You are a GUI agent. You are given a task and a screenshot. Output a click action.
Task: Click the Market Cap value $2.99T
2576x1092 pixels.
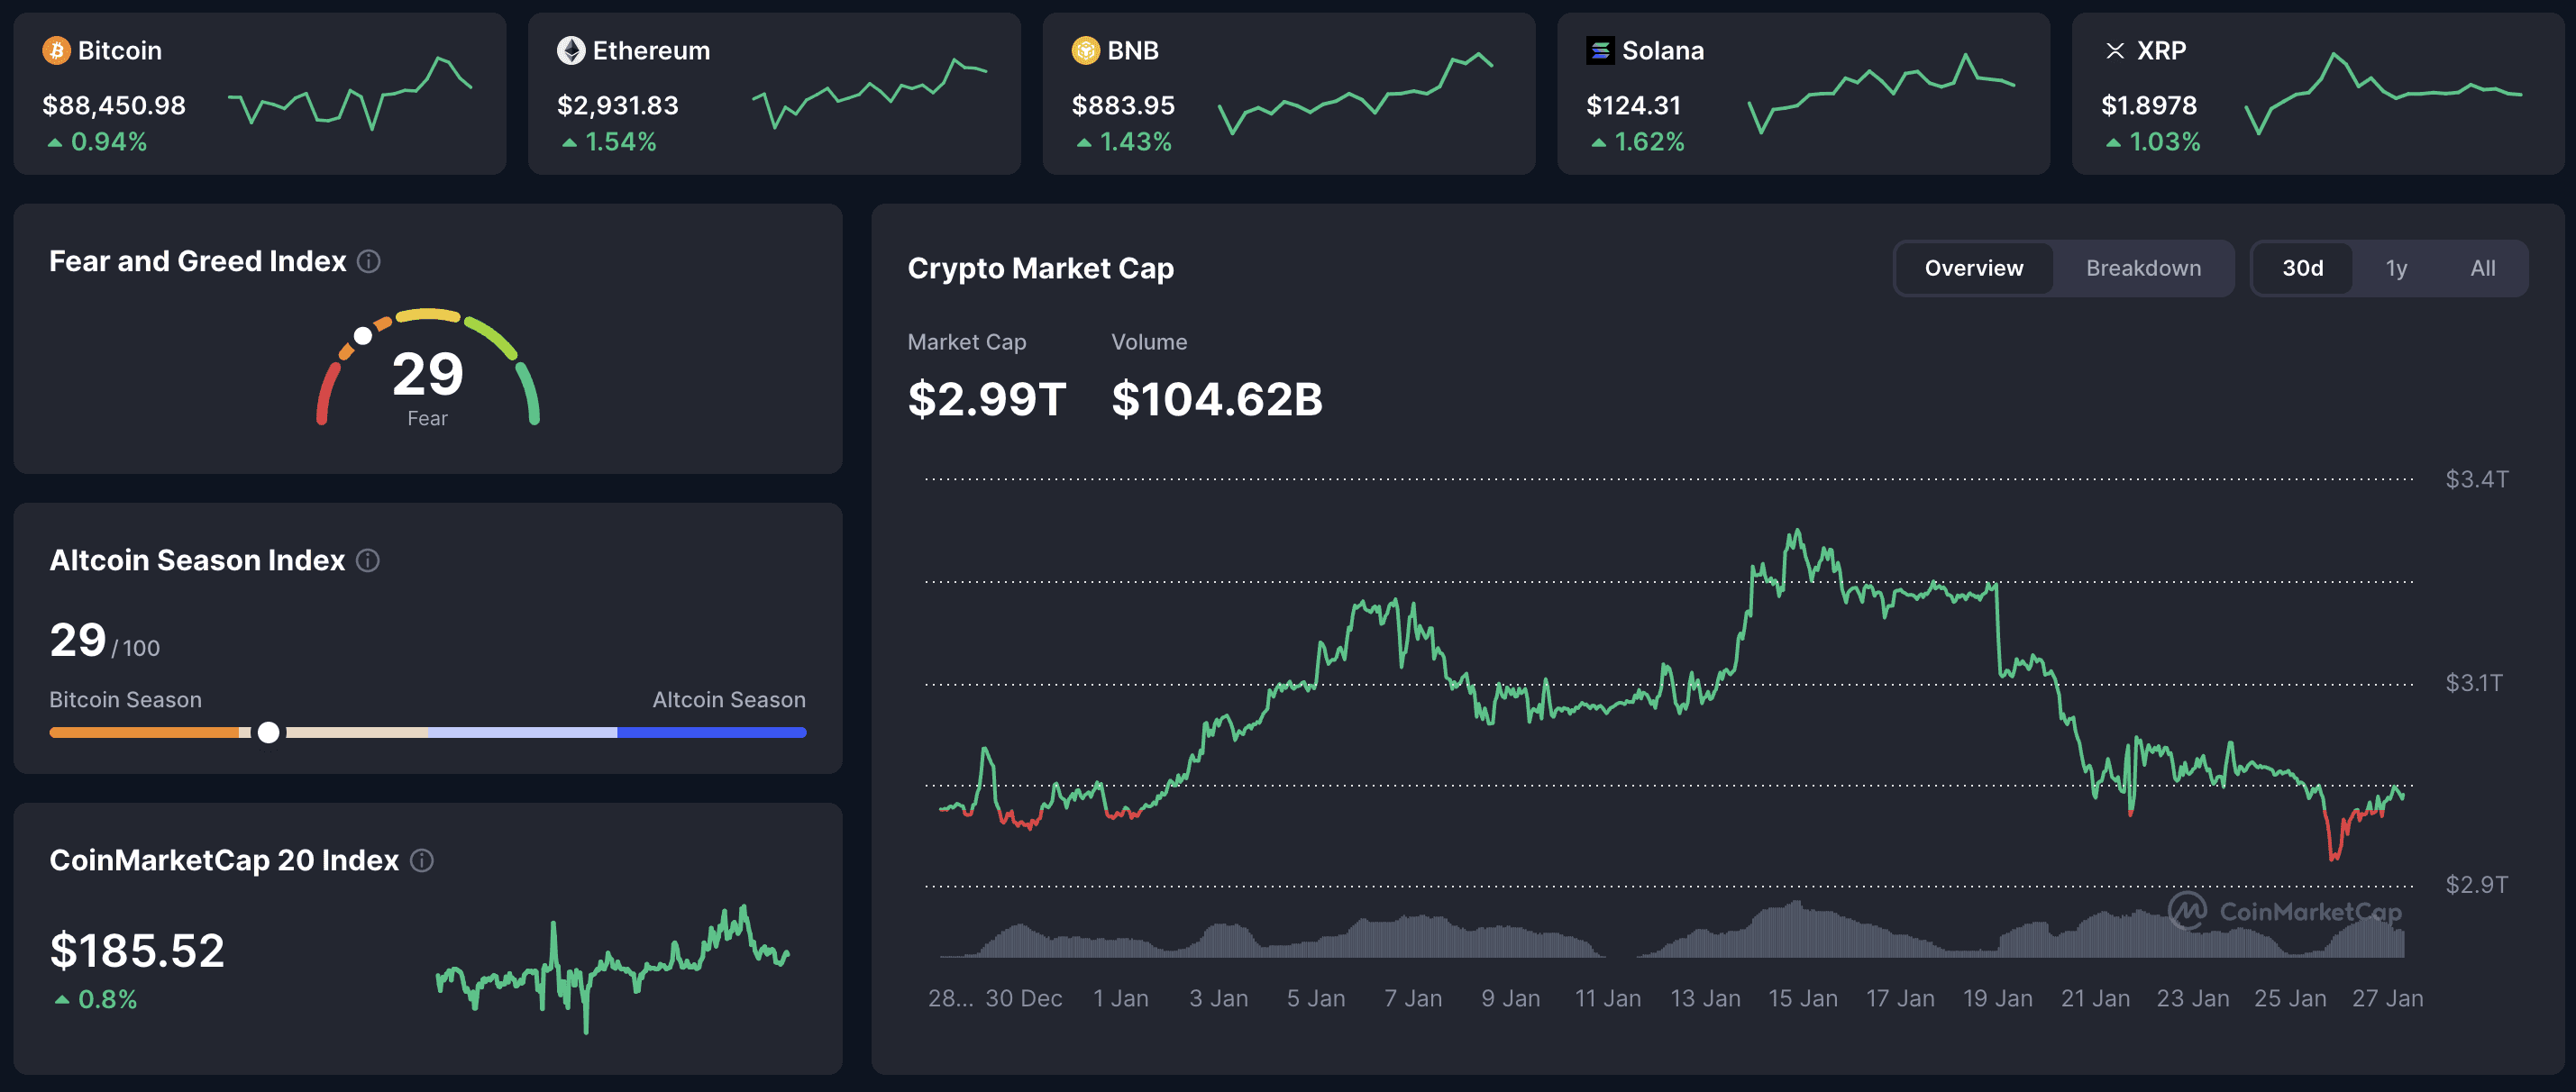[x=986, y=399]
